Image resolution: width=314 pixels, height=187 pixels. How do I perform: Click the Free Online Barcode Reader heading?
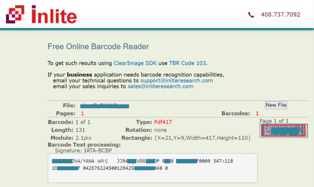click(x=98, y=46)
